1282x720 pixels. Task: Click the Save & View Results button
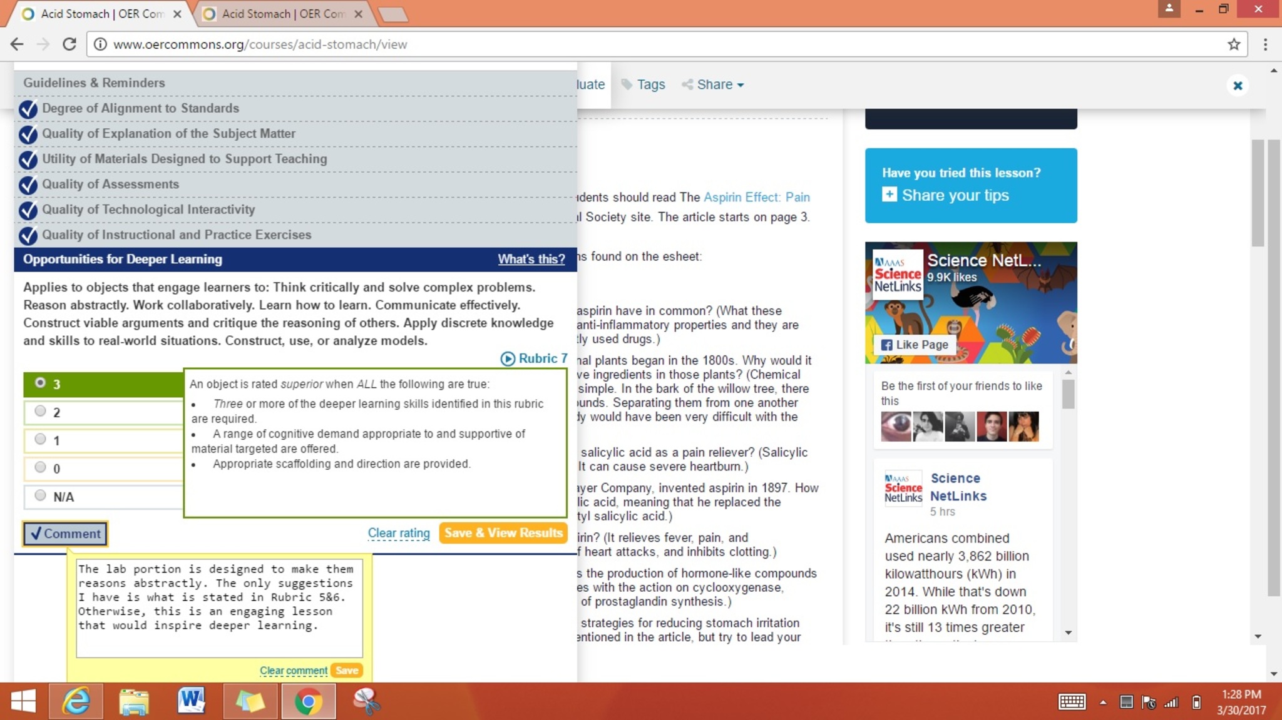pyautogui.click(x=503, y=533)
